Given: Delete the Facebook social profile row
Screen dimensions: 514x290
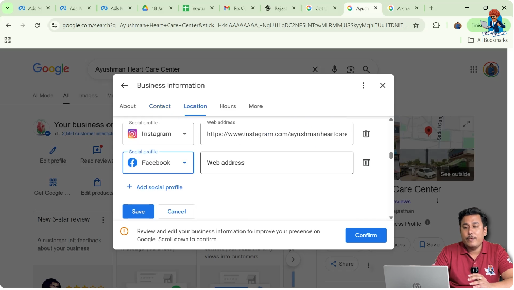Looking at the screenshot, I should coord(366,163).
